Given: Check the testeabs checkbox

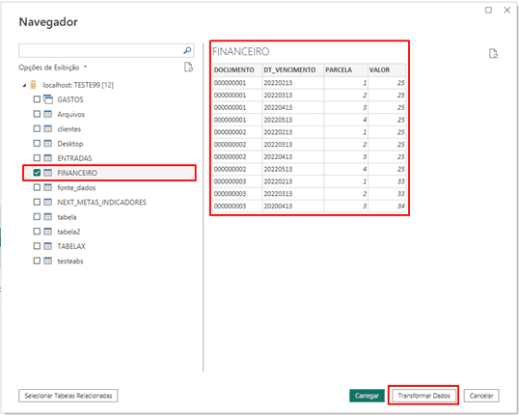Looking at the screenshot, I should pos(37,261).
